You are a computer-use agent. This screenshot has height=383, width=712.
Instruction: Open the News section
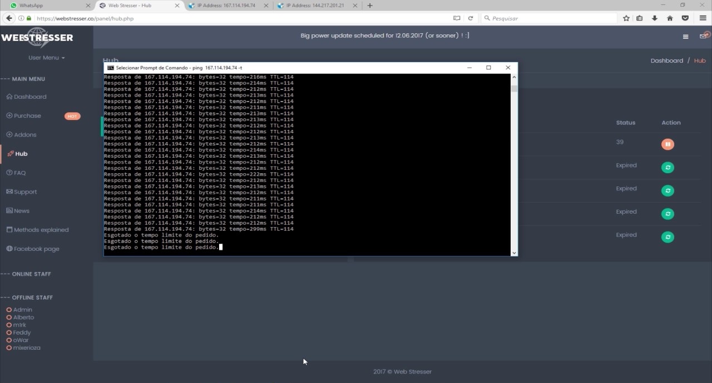pos(18,210)
